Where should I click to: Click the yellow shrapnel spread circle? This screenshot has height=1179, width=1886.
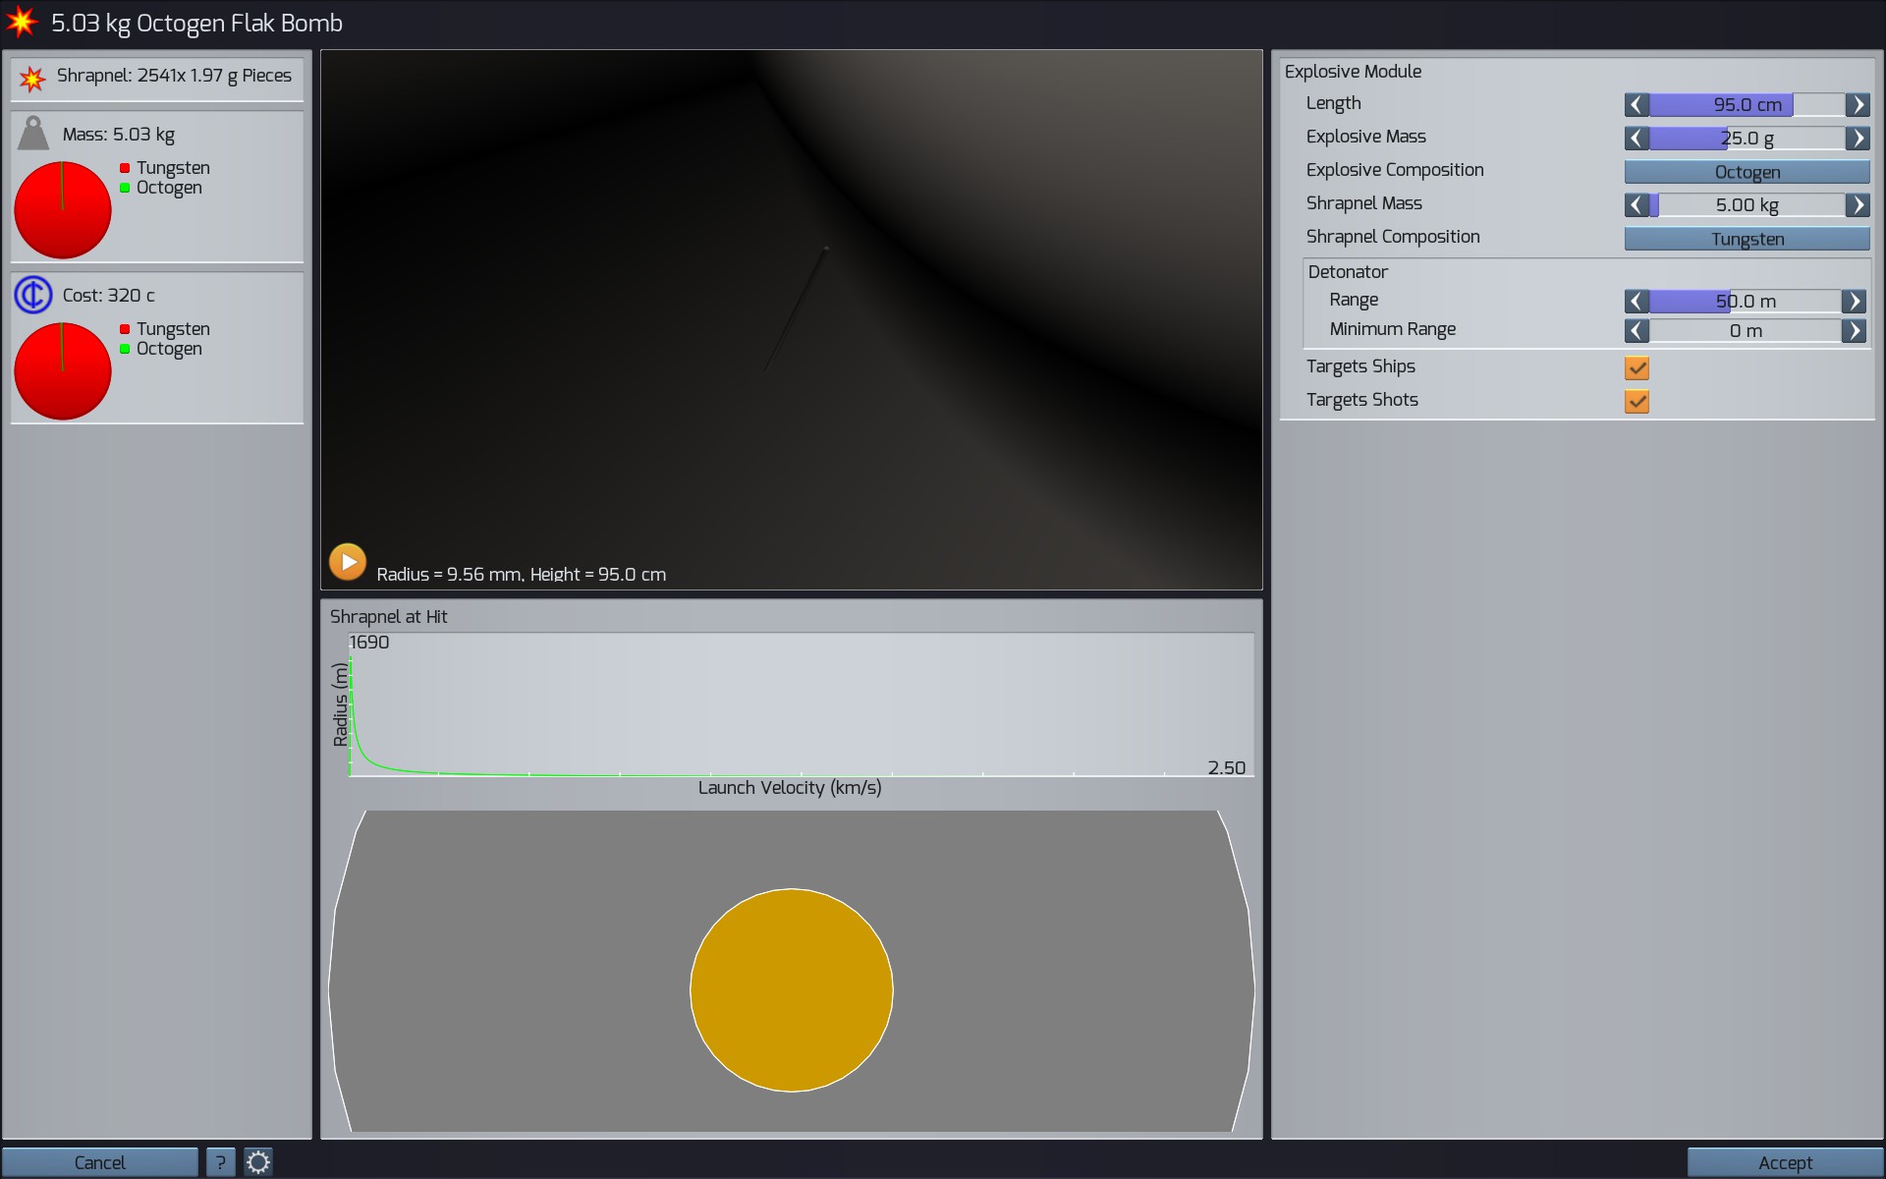point(792,990)
